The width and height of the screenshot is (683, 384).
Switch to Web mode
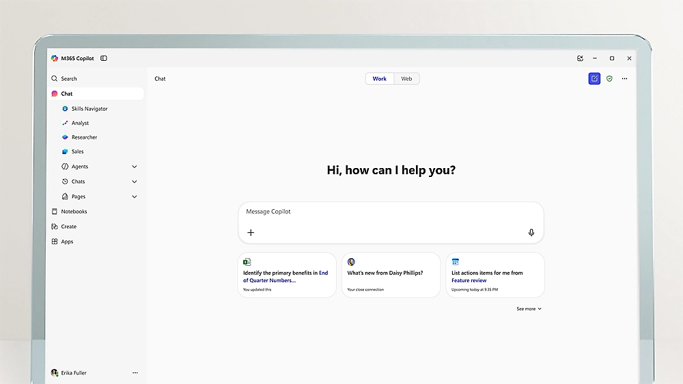(406, 79)
